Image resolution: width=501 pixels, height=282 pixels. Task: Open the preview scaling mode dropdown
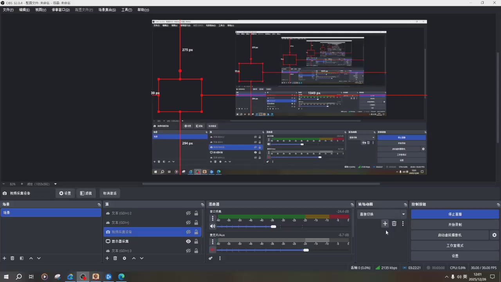point(55,184)
